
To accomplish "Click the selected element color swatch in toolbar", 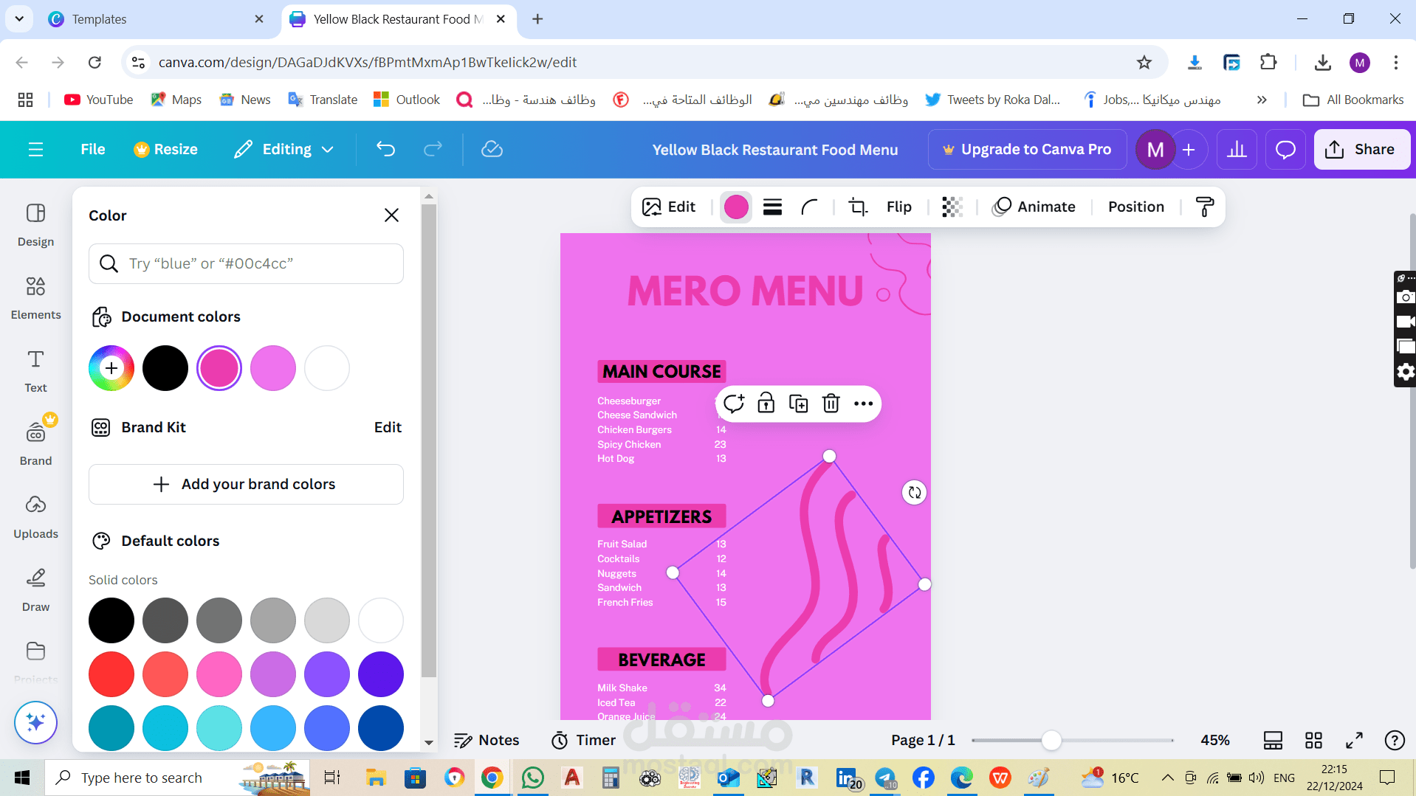I will pos(736,207).
